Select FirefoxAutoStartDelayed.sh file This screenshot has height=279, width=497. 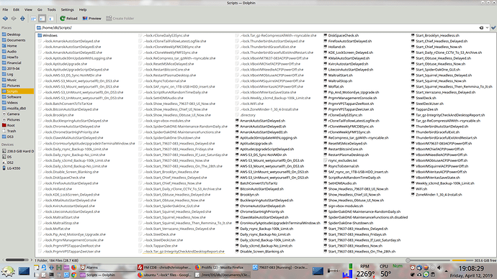[347, 41]
